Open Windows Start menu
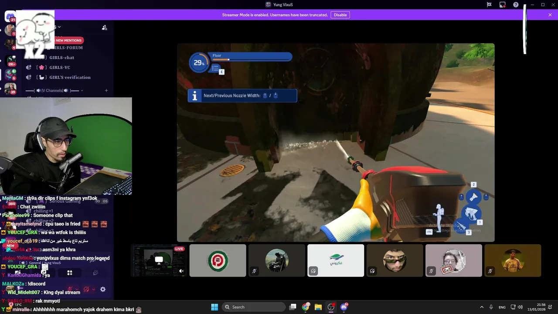 point(214,307)
